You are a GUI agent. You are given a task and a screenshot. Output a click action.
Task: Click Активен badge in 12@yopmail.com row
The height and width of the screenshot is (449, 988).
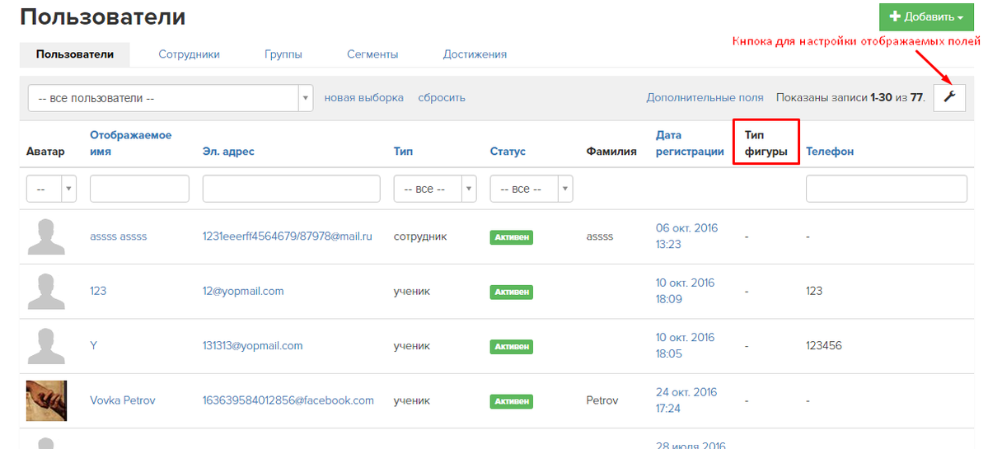tap(512, 292)
